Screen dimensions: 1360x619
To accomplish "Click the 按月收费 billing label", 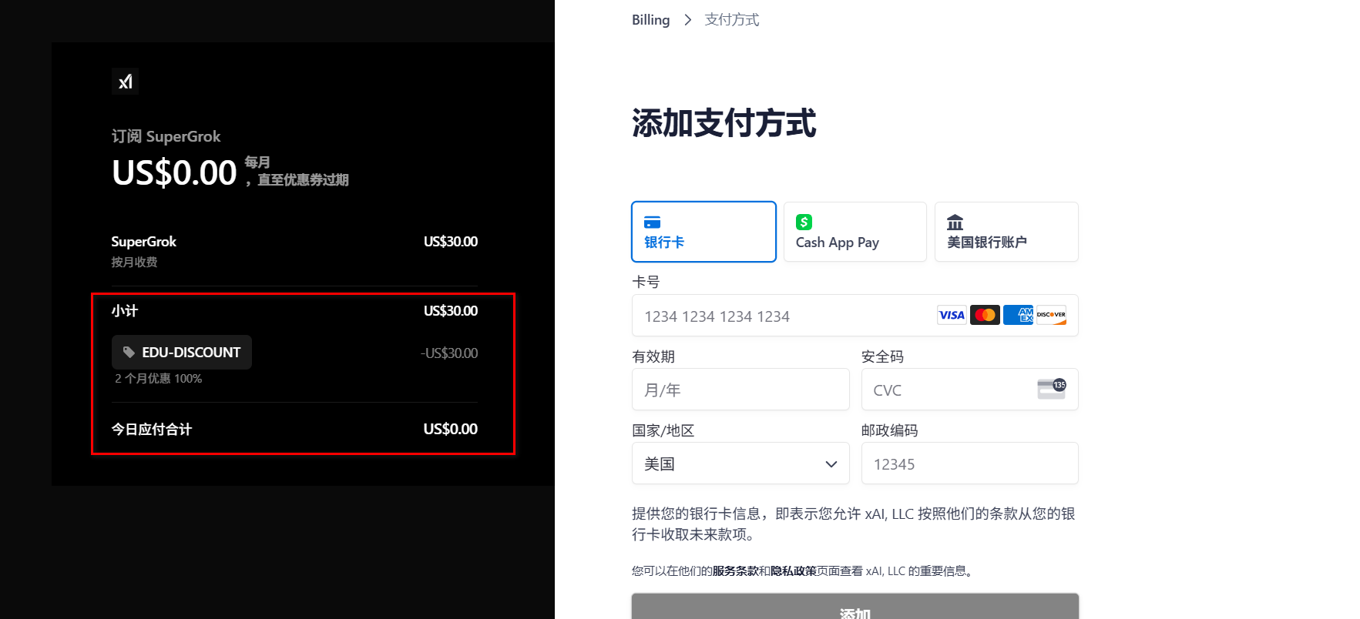I will [134, 262].
